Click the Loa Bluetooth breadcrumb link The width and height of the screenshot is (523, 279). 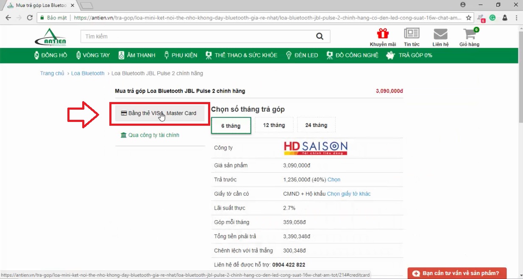(x=88, y=73)
